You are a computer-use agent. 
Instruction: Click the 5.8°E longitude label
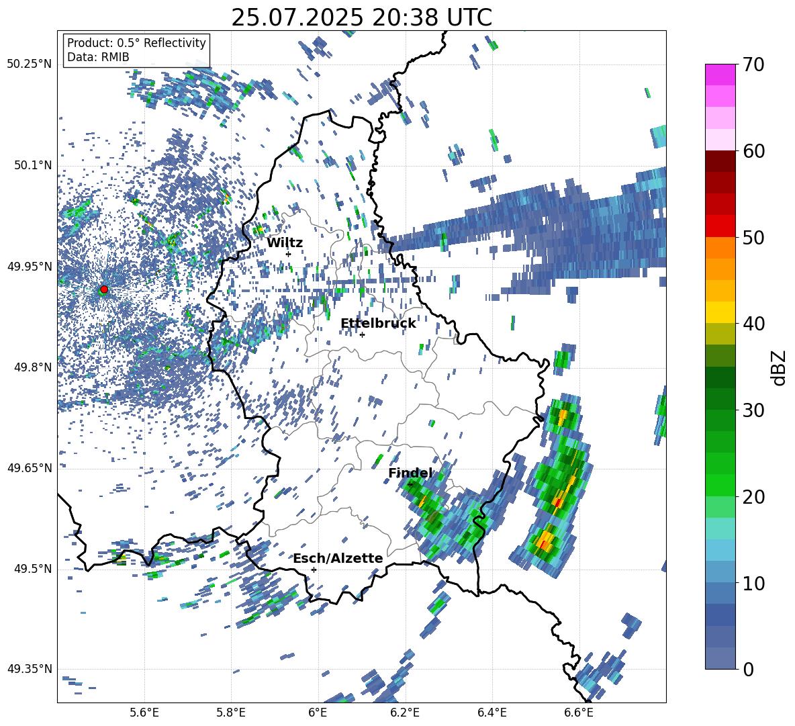point(231,713)
